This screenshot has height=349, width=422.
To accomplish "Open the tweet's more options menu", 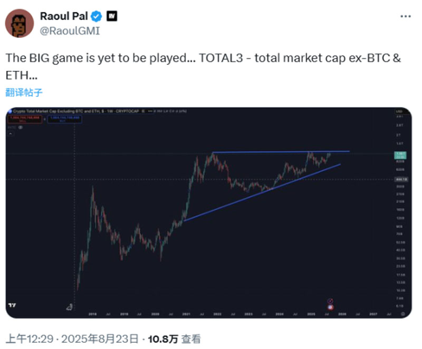I will point(405,16).
